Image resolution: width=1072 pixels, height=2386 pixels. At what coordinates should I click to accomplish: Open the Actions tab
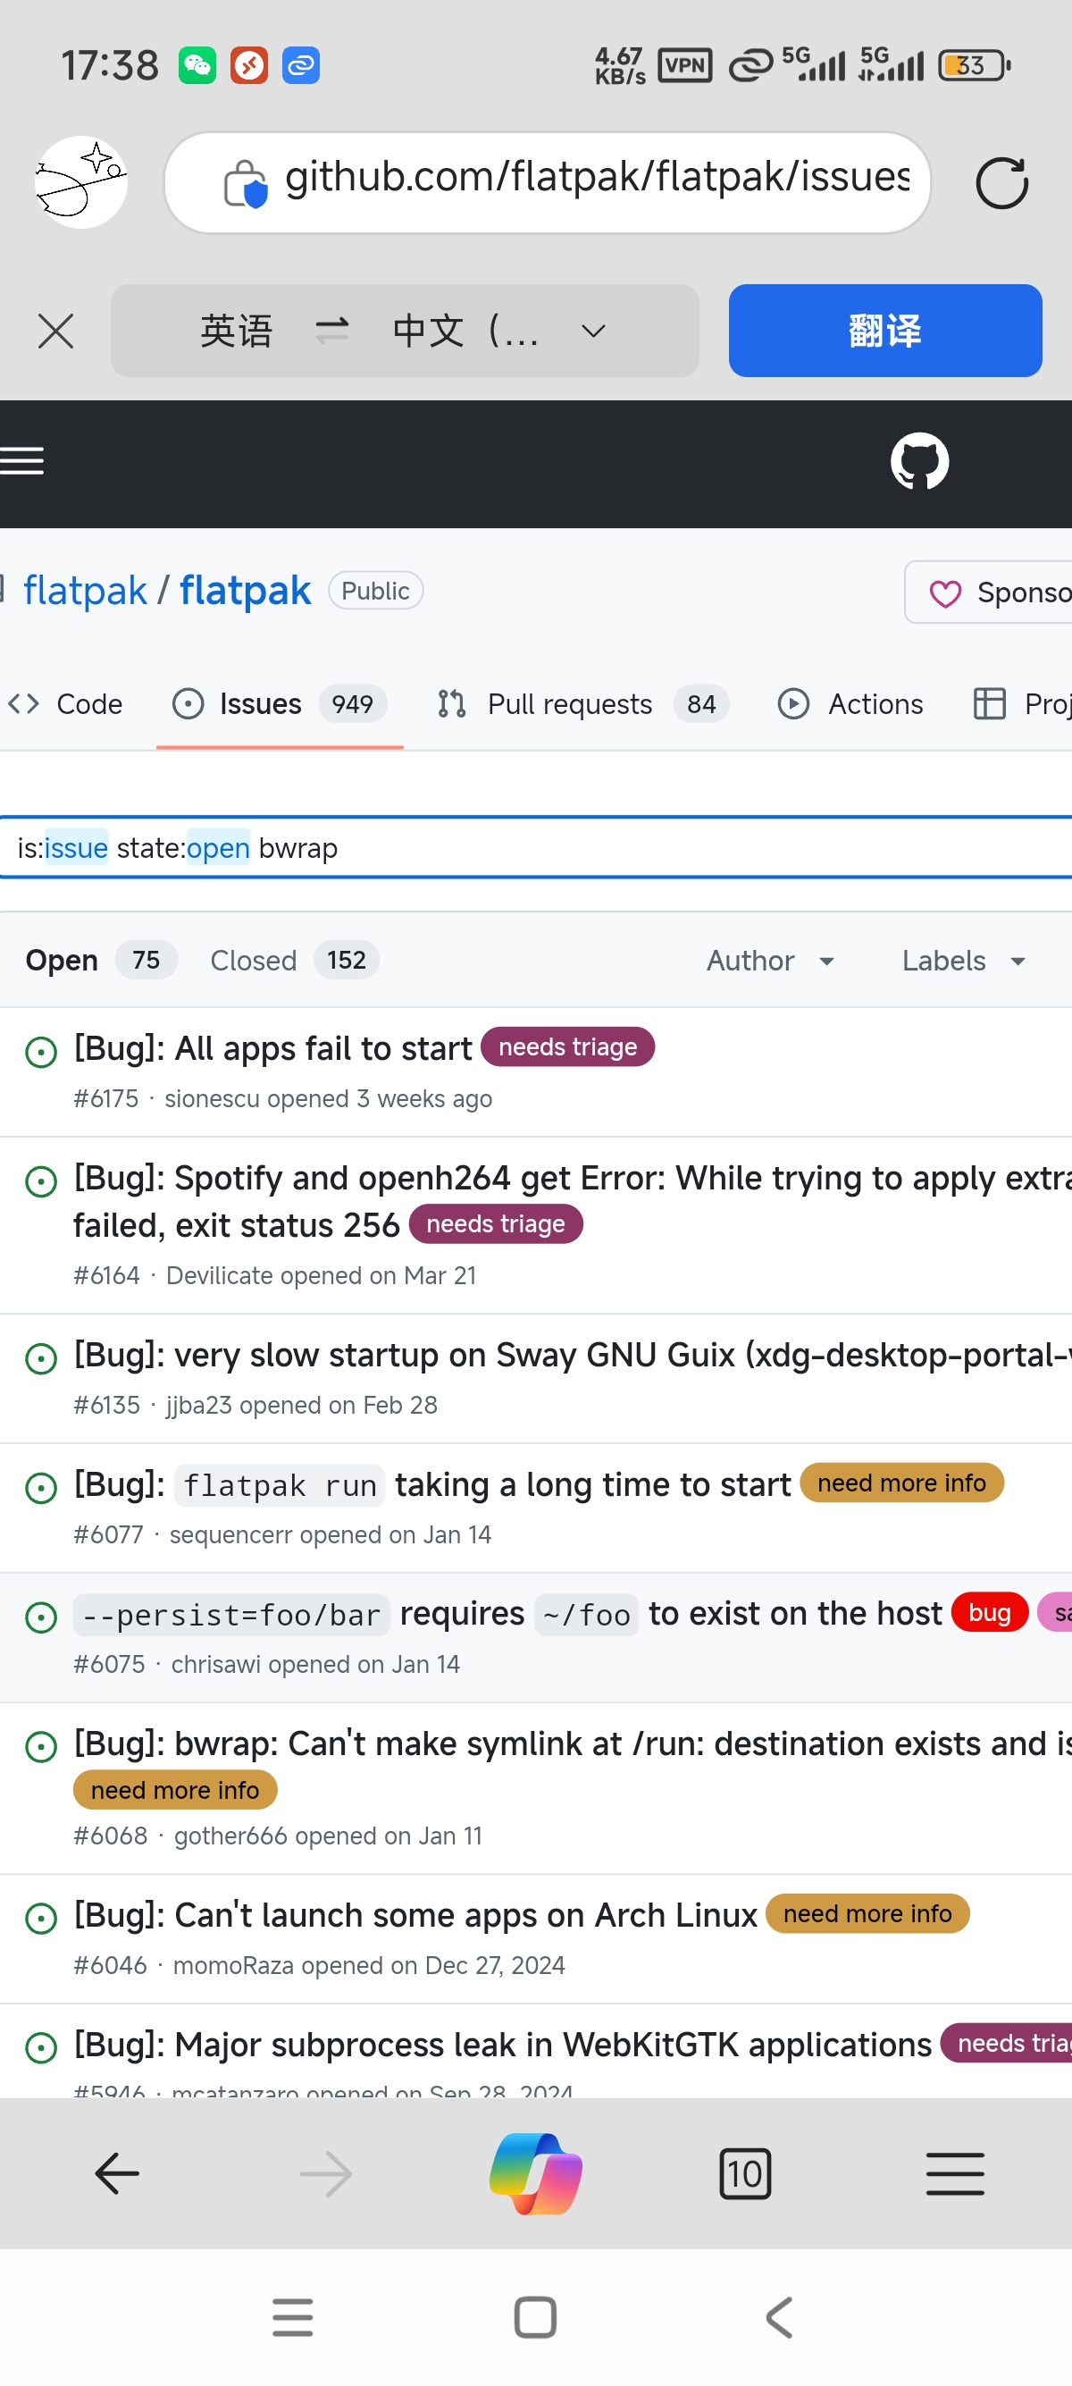850,704
